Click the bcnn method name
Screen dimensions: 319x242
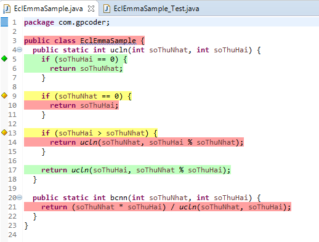119,198
